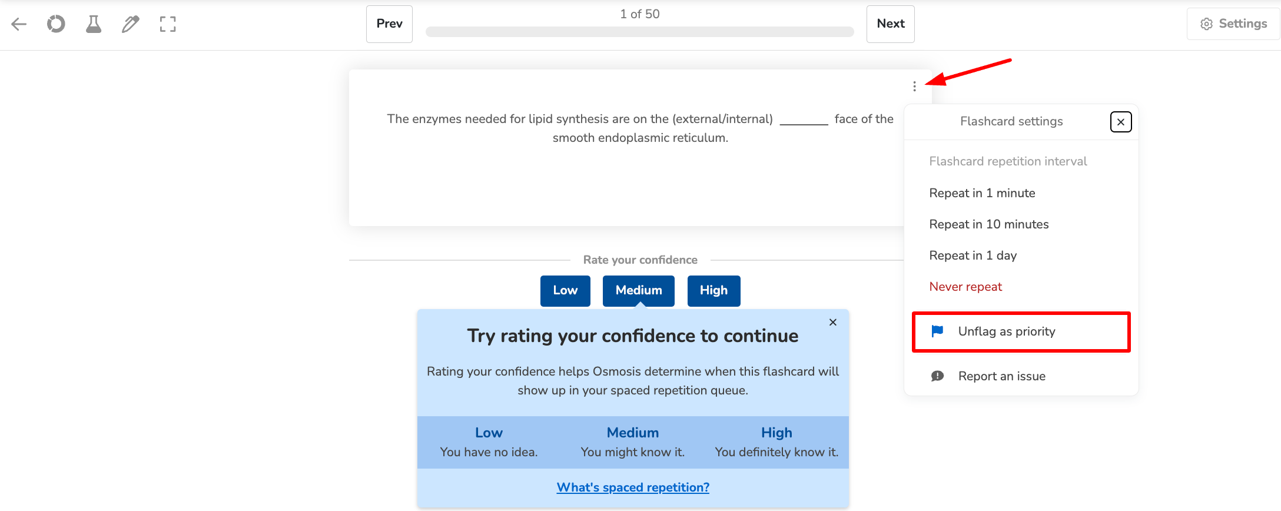Screen dimensions: 1281x511
Task: Open the lab flask icon
Action: click(94, 24)
